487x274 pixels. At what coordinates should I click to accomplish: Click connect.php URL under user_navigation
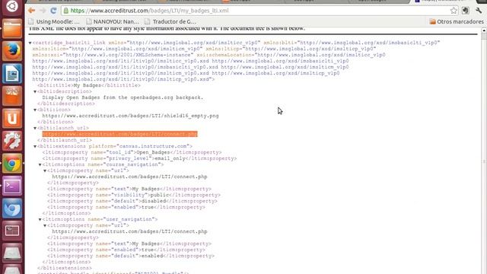click(129, 231)
